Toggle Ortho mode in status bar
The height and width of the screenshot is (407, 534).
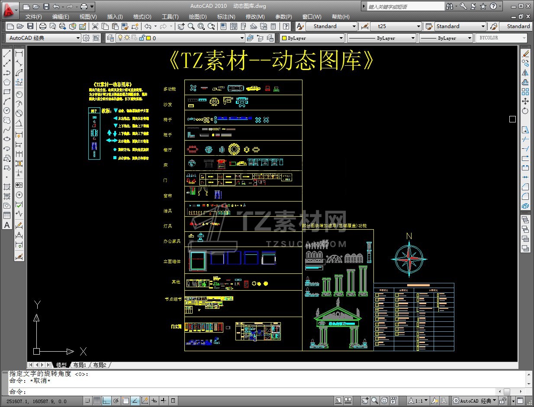point(107,401)
